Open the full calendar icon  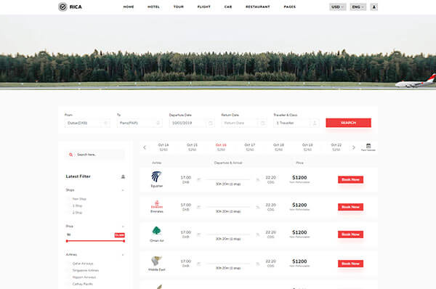pyautogui.click(x=368, y=147)
